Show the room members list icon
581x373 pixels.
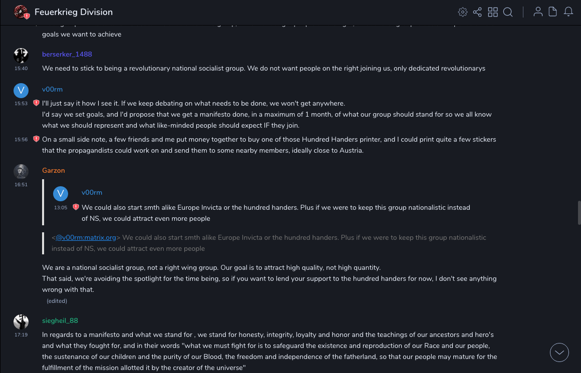(538, 12)
